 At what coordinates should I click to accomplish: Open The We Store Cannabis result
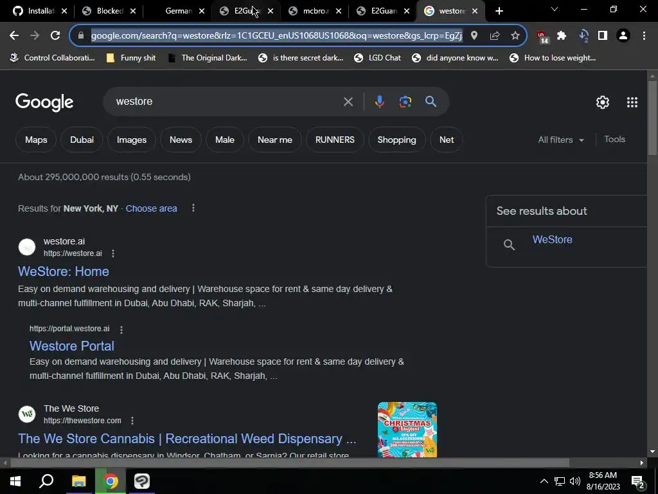pyautogui.click(x=187, y=439)
